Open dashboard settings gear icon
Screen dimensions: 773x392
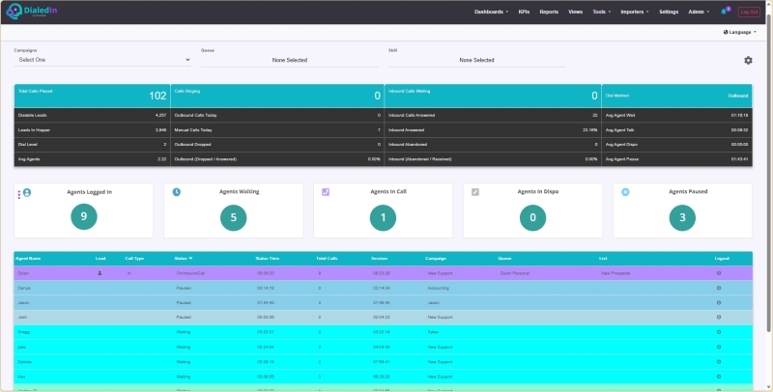coord(748,60)
